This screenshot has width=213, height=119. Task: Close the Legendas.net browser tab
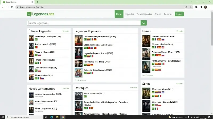coord(32,2)
